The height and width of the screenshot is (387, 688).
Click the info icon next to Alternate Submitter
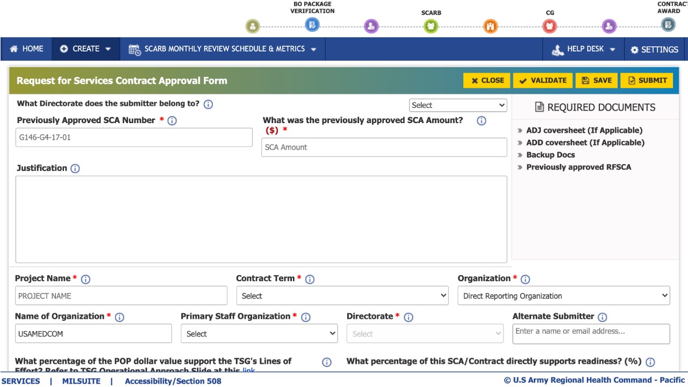pyautogui.click(x=603, y=317)
